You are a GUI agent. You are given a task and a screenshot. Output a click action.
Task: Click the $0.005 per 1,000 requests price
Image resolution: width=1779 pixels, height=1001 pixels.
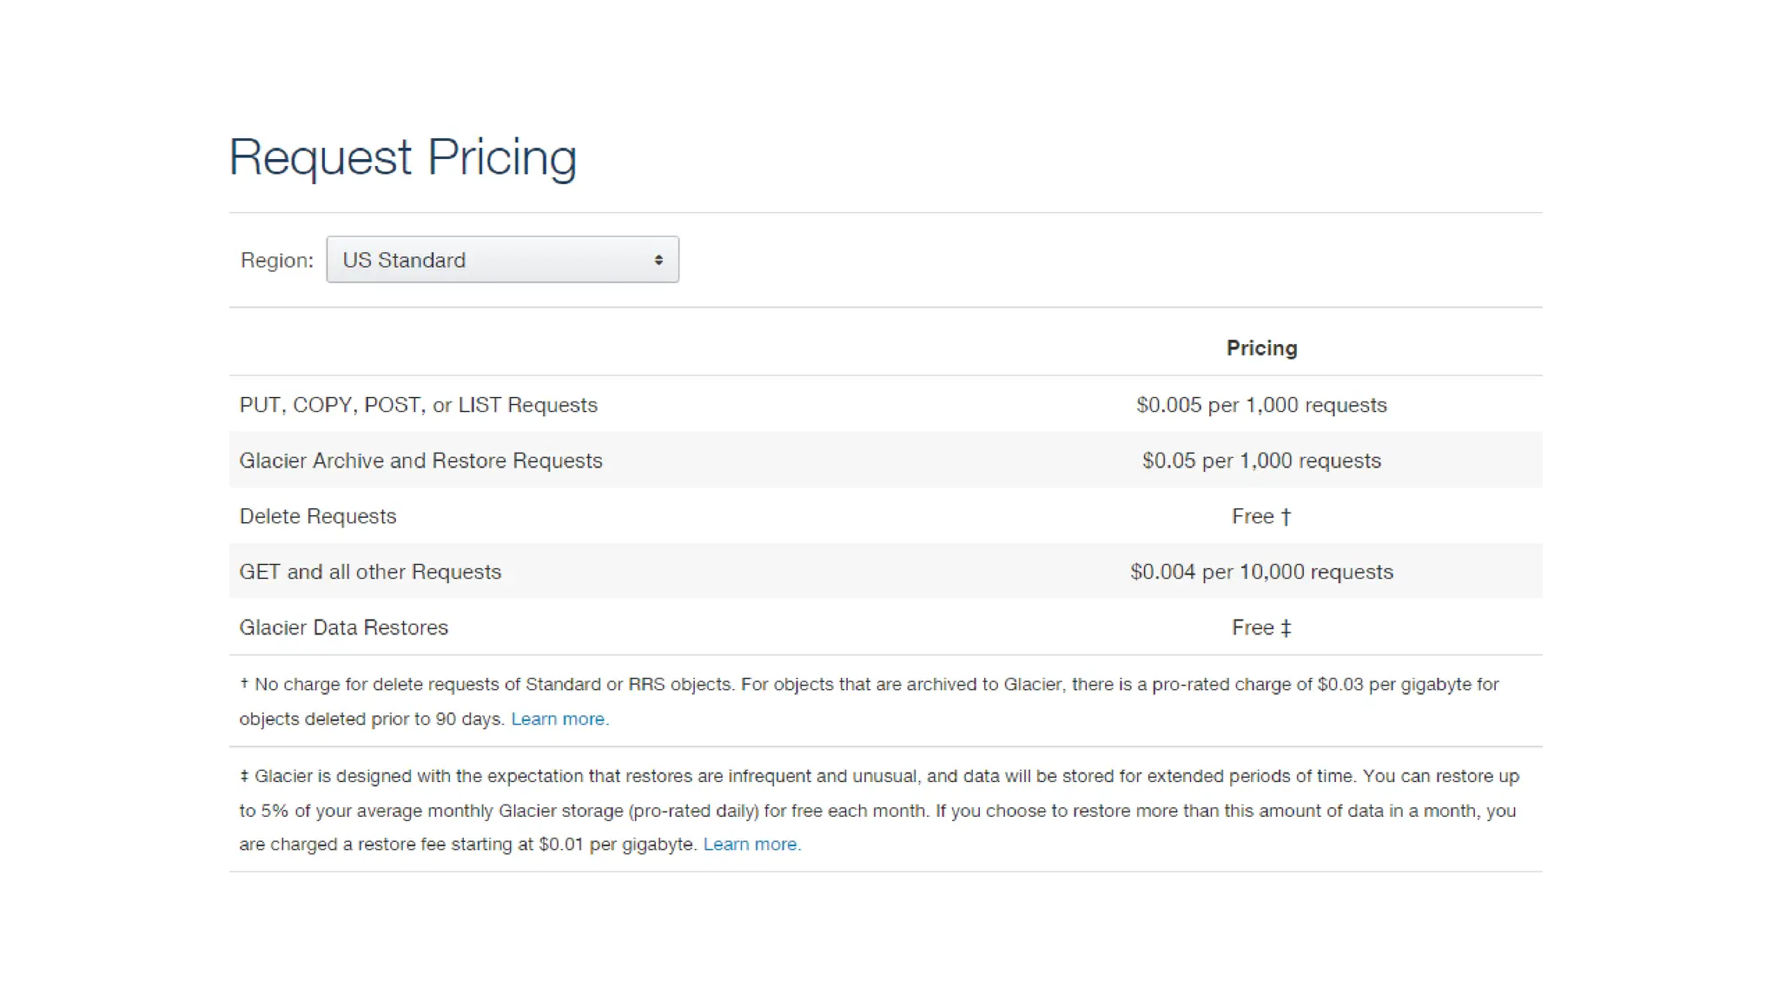pyautogui.click(x=1260, y=405)
